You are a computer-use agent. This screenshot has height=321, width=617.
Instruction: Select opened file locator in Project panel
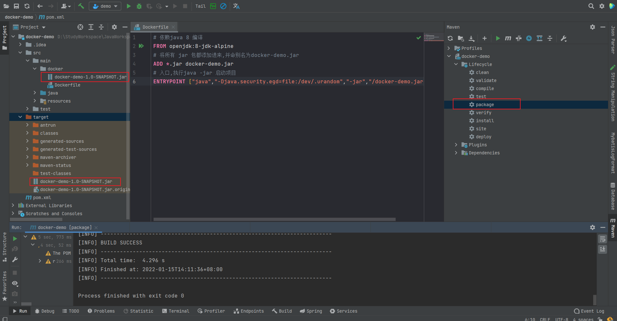coord(80,27)
